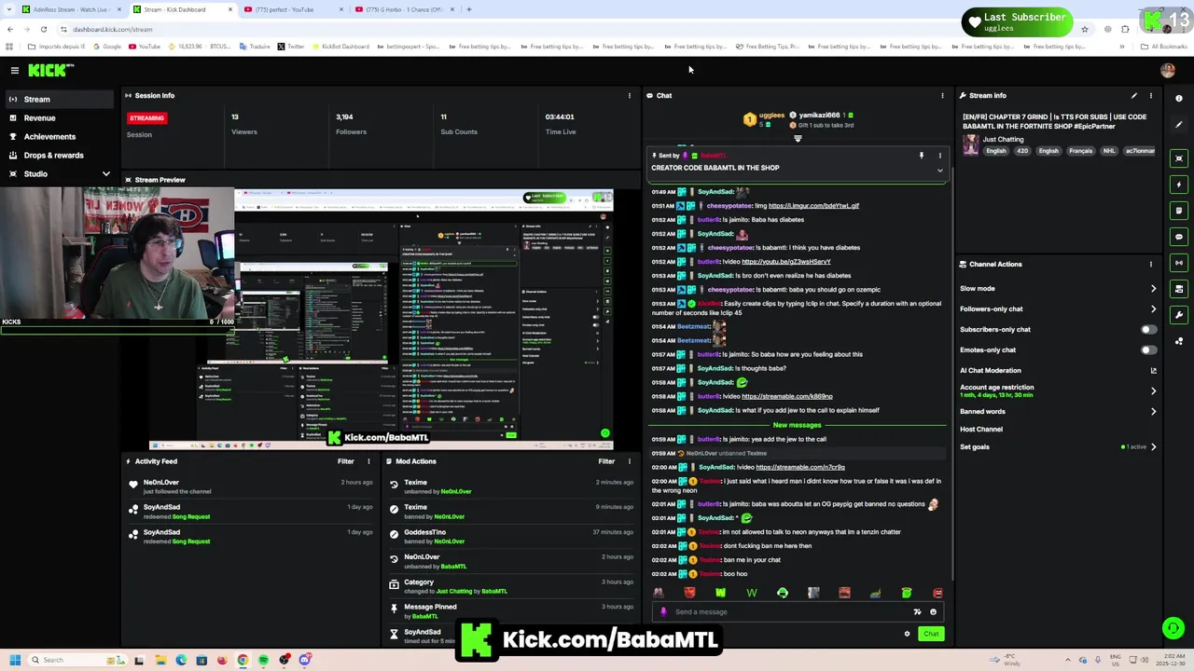Viewport: 1194px width, 671px height.
Task: Open profile avatar in top right header
Action: (x=1168, y=70)
